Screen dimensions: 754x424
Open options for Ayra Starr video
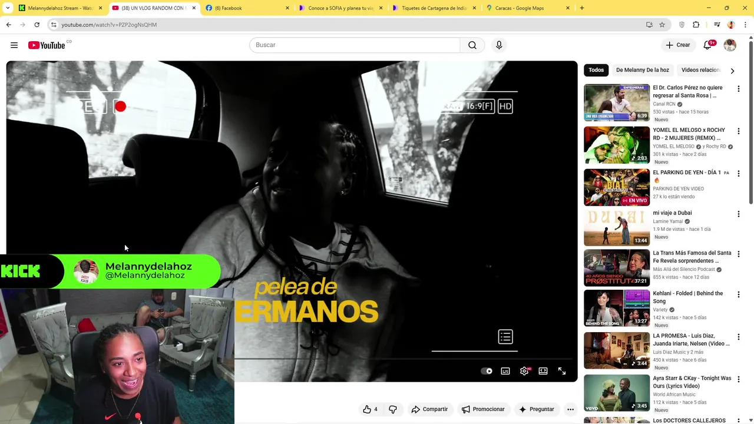(x=738, y=379)
